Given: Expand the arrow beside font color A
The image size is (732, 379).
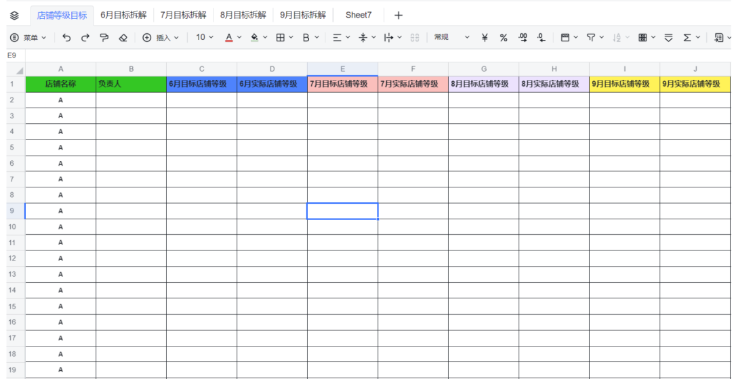Looking at the screenshot, I should click(x=239, y=37).
